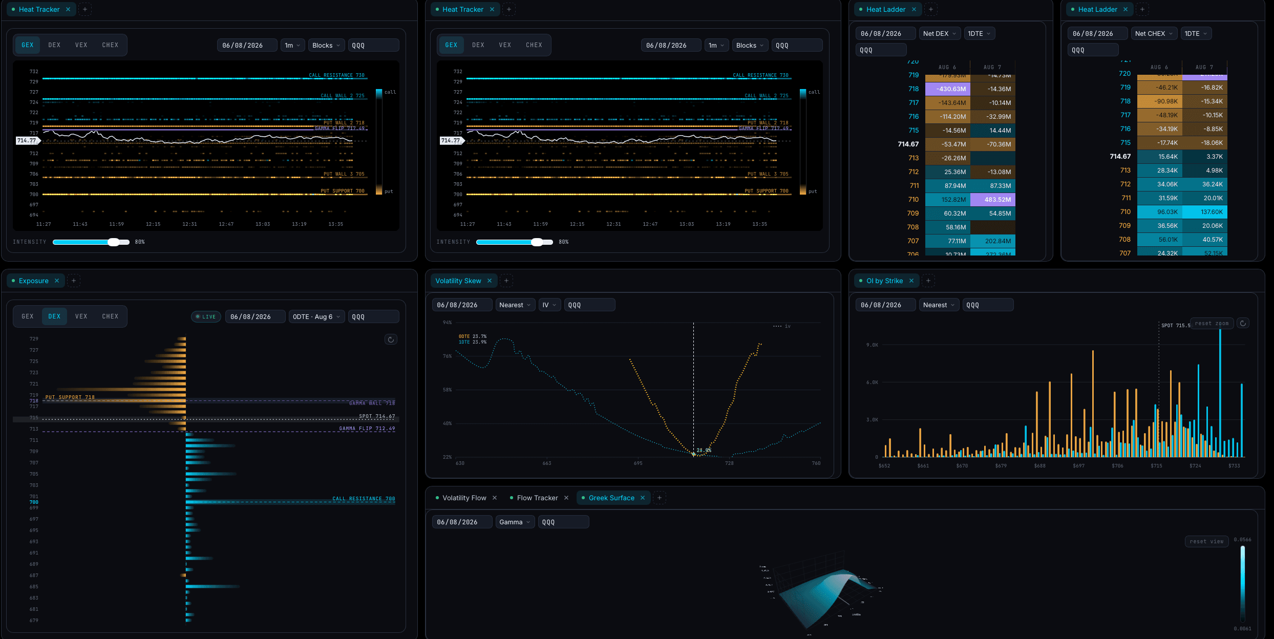Close the first Heat Tracker tab
The image size is (1274, 639).
coord(68,9)
